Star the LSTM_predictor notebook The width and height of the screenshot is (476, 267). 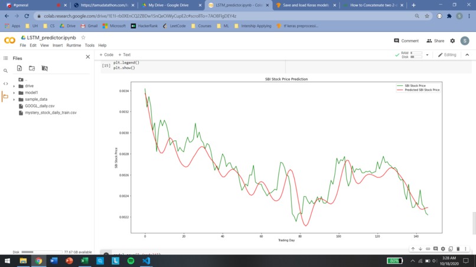tap(83, 38)
